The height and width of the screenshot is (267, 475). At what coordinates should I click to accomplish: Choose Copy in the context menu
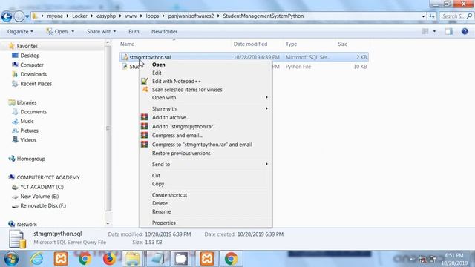[x=206, y=184]
